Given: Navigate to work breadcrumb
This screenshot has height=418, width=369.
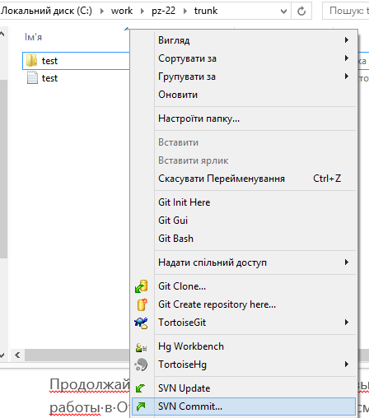Looking at the screenshot, I should [122, 11].
